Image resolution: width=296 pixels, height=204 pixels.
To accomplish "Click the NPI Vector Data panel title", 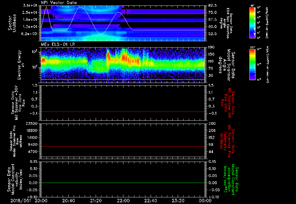I will coord(59,3).
